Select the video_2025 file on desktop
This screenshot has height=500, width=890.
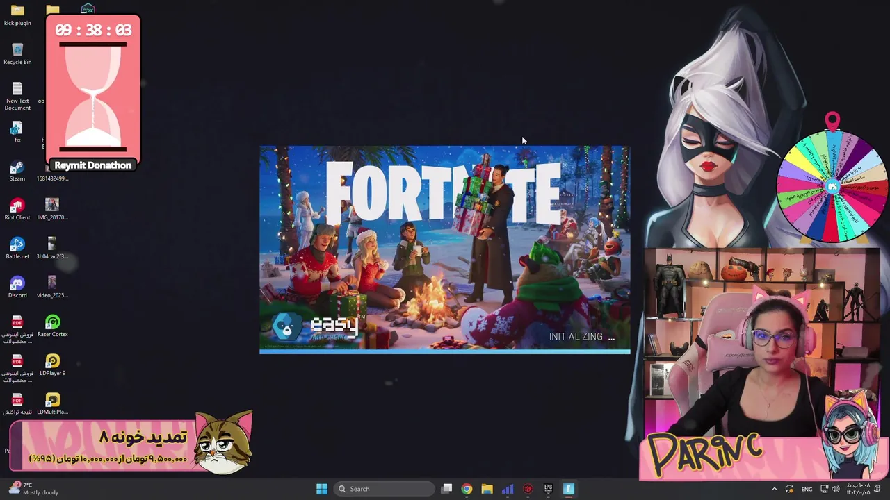tap(52, 287)
